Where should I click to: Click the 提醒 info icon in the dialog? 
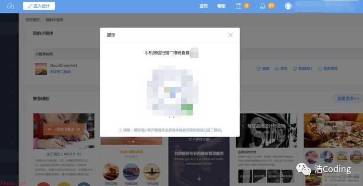120,130
